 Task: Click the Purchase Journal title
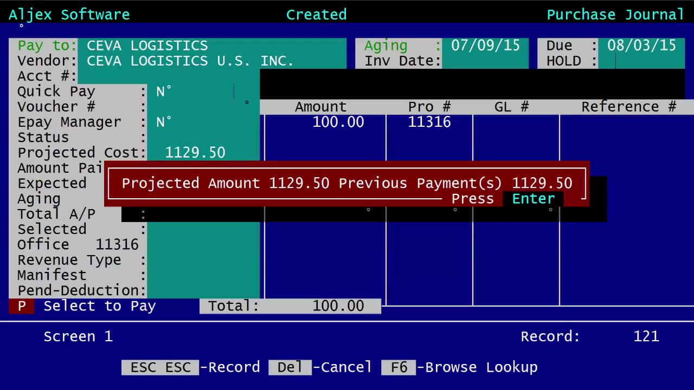pos(615,15)
